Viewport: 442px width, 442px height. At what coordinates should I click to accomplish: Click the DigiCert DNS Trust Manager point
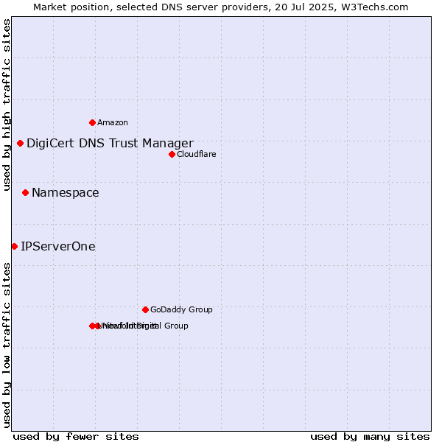(x=20, y=144)
